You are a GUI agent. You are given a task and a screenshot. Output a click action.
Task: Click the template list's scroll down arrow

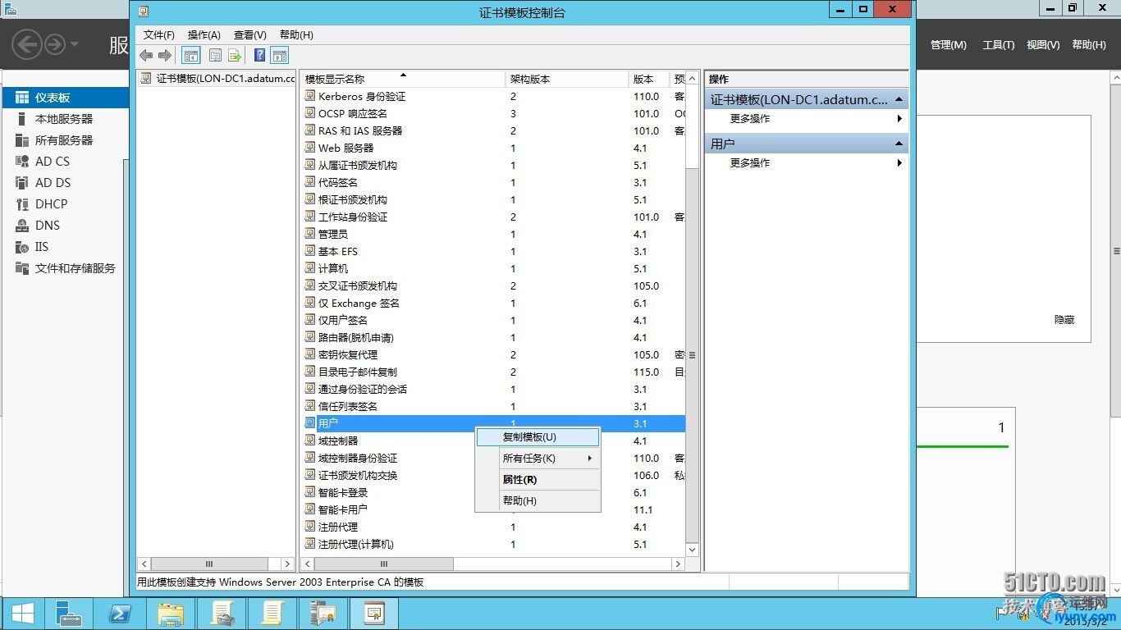point(692,550)
